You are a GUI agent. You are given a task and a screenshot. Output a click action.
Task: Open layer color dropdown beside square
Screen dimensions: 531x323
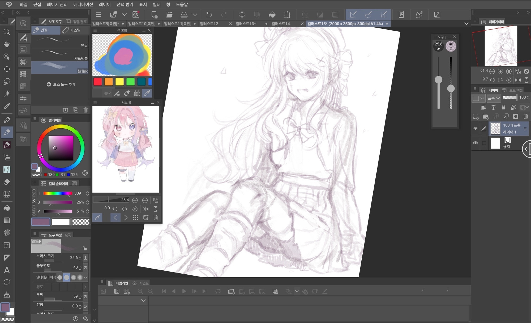(x=482, y=98)
